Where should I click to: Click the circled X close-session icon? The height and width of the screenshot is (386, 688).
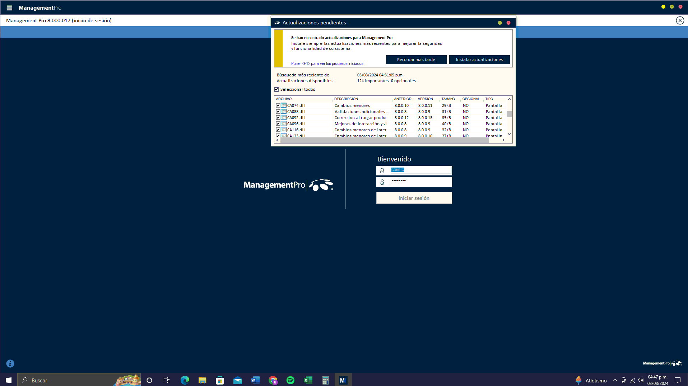(680, 20)
